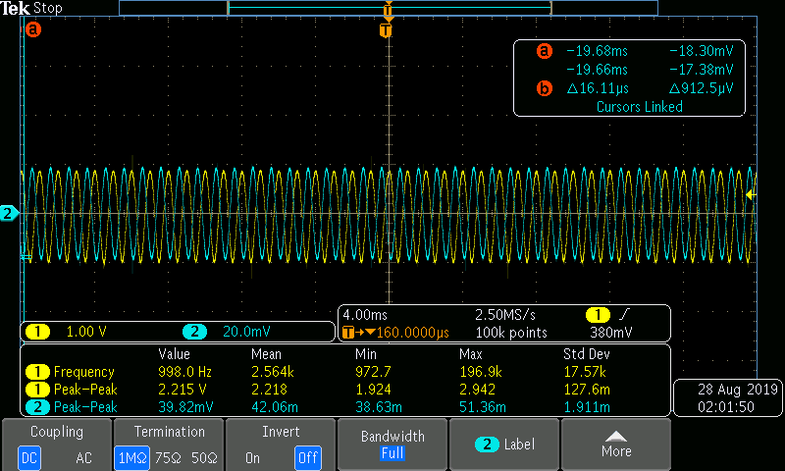Screen dimensions: 785x471
Task: Select 1MΩ termination
Action: [x=131, y=457]
